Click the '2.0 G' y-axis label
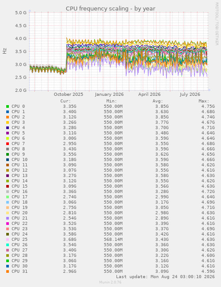Image resolution: width=221 pixels, height=287 pixels. click(21, 90)
